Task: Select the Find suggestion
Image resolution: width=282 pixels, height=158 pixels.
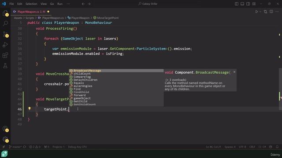Action: tap(116, 89)
